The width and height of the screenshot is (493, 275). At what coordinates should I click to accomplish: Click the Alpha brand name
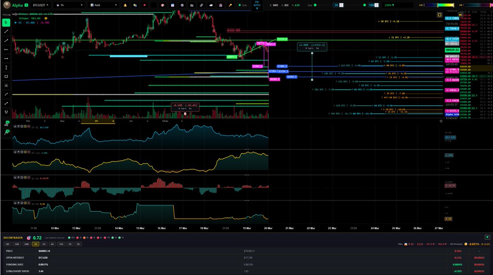(x=17, y=5)
